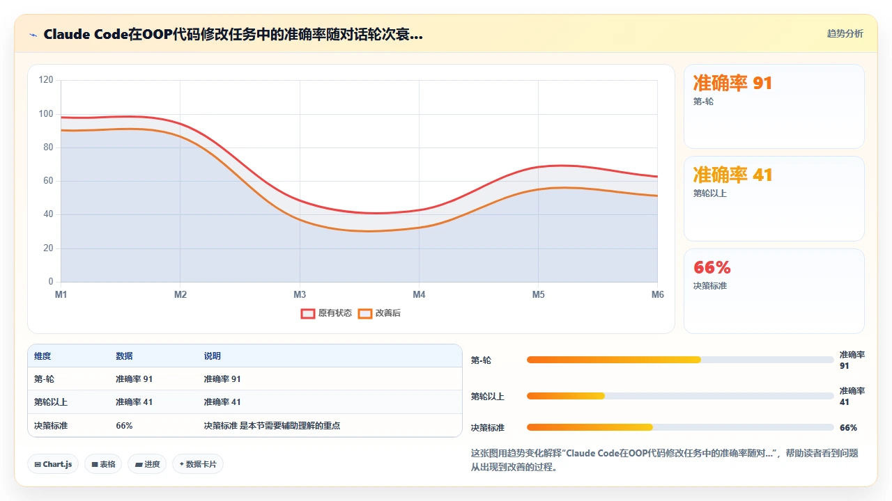Toggle the 原有状态 legend red swatch

(308, 313)
